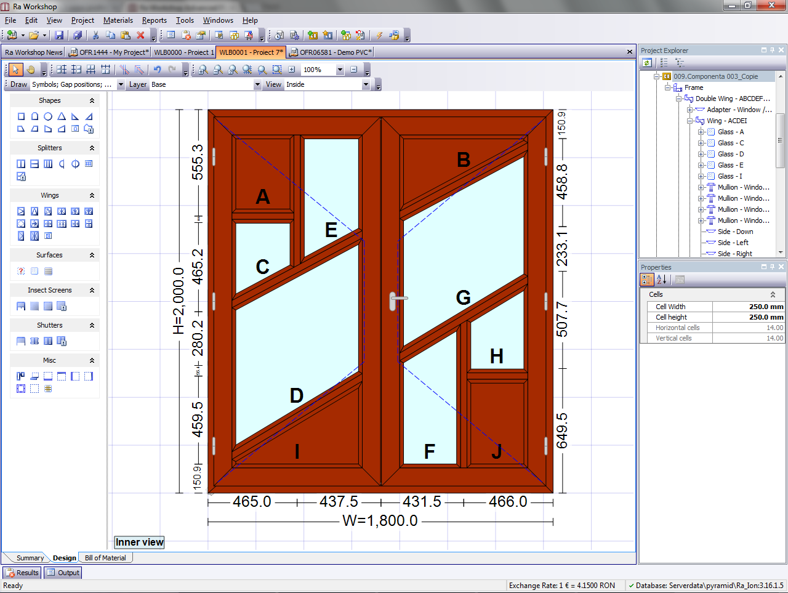Select the striped surface icon in Surfaces

(48, 271)
